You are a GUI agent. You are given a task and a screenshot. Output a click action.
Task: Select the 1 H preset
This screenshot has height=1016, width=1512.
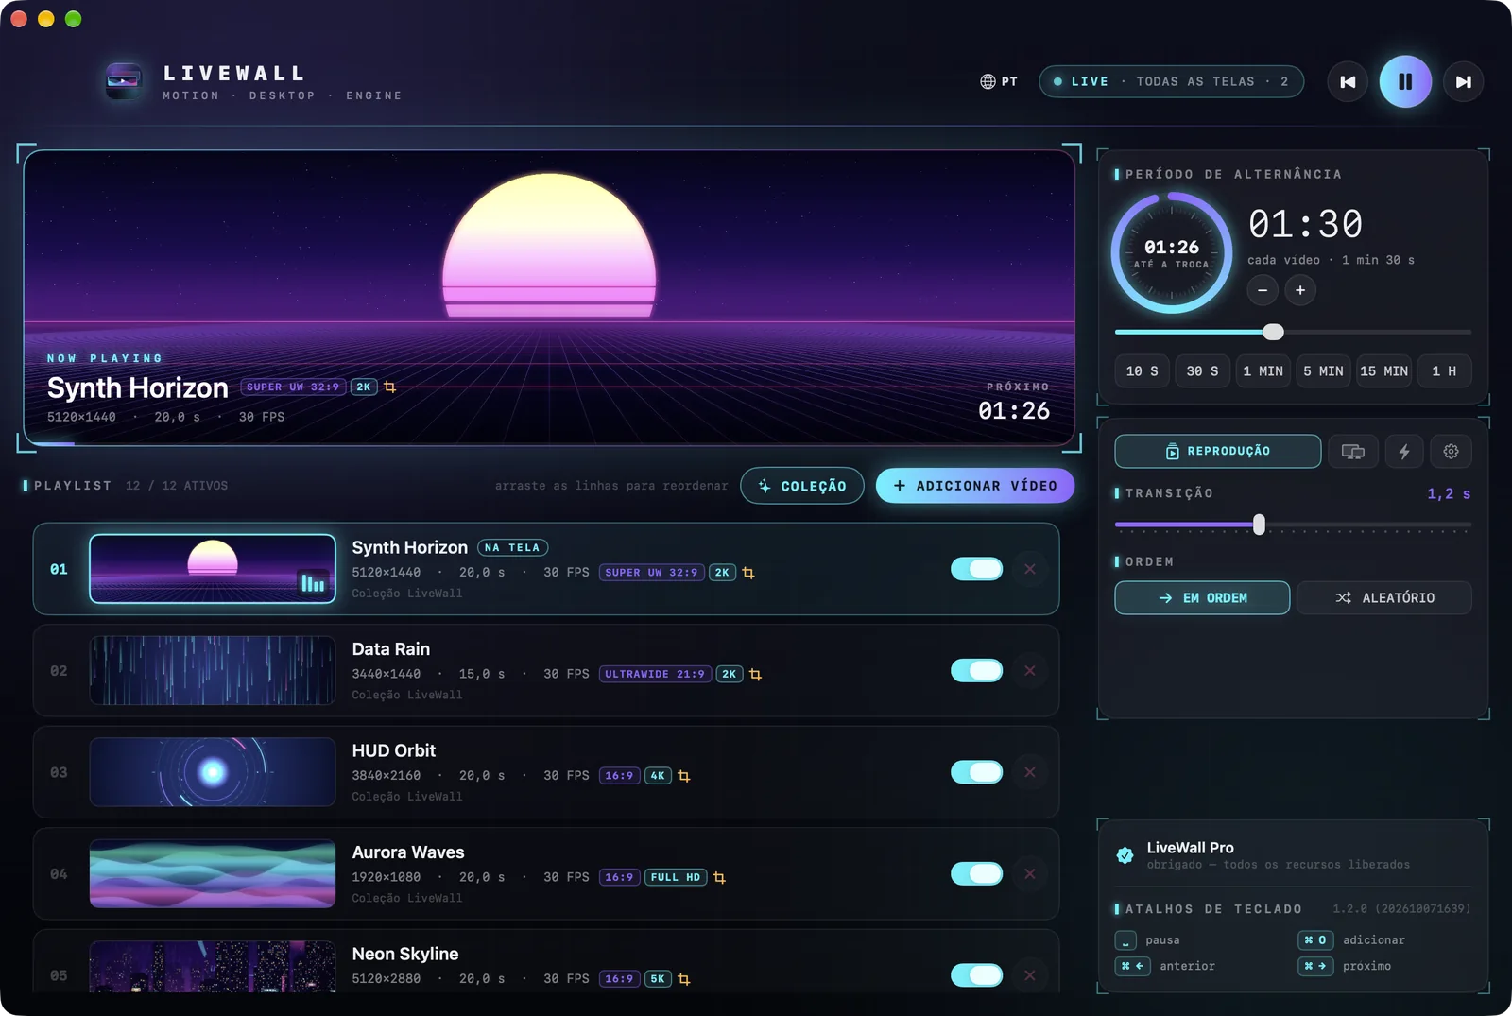tap(1444, 371)
